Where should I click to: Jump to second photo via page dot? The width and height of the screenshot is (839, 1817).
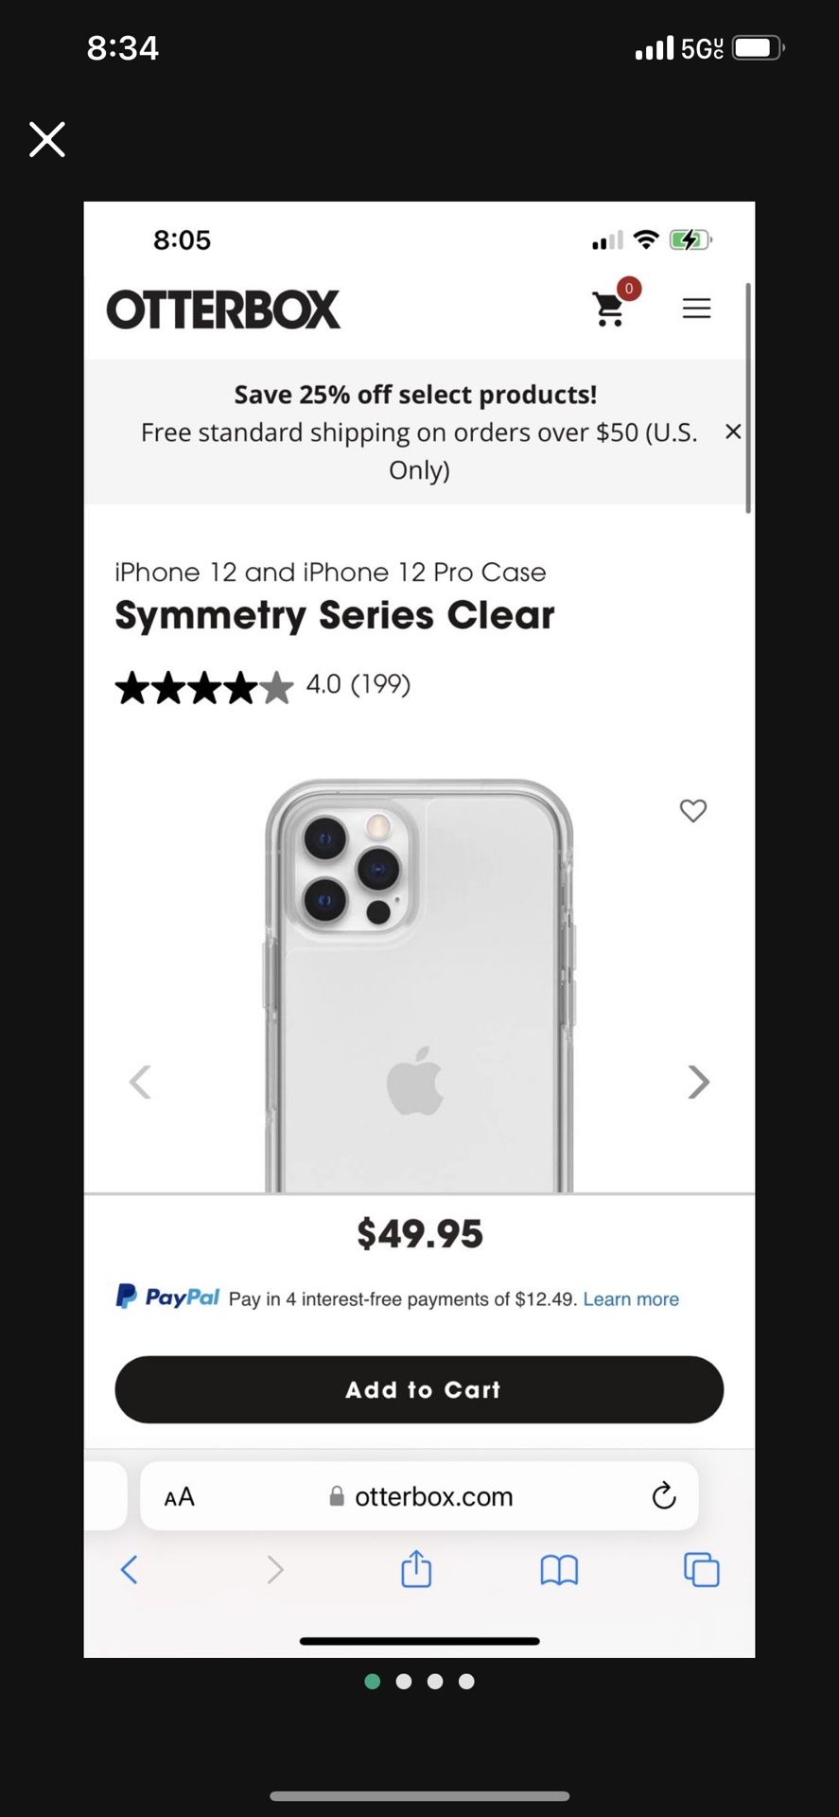pyautogui.click(x=404, y=1682)
